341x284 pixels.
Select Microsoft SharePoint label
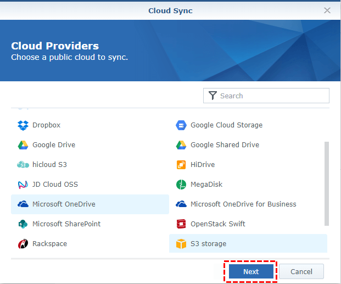pos(66,224)
